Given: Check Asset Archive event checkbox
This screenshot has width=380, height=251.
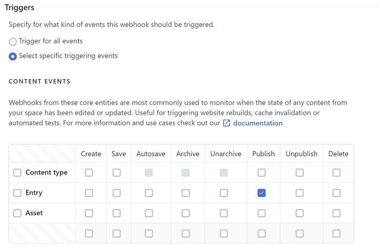Looking at the screenshot, I should tap(186, 213).
